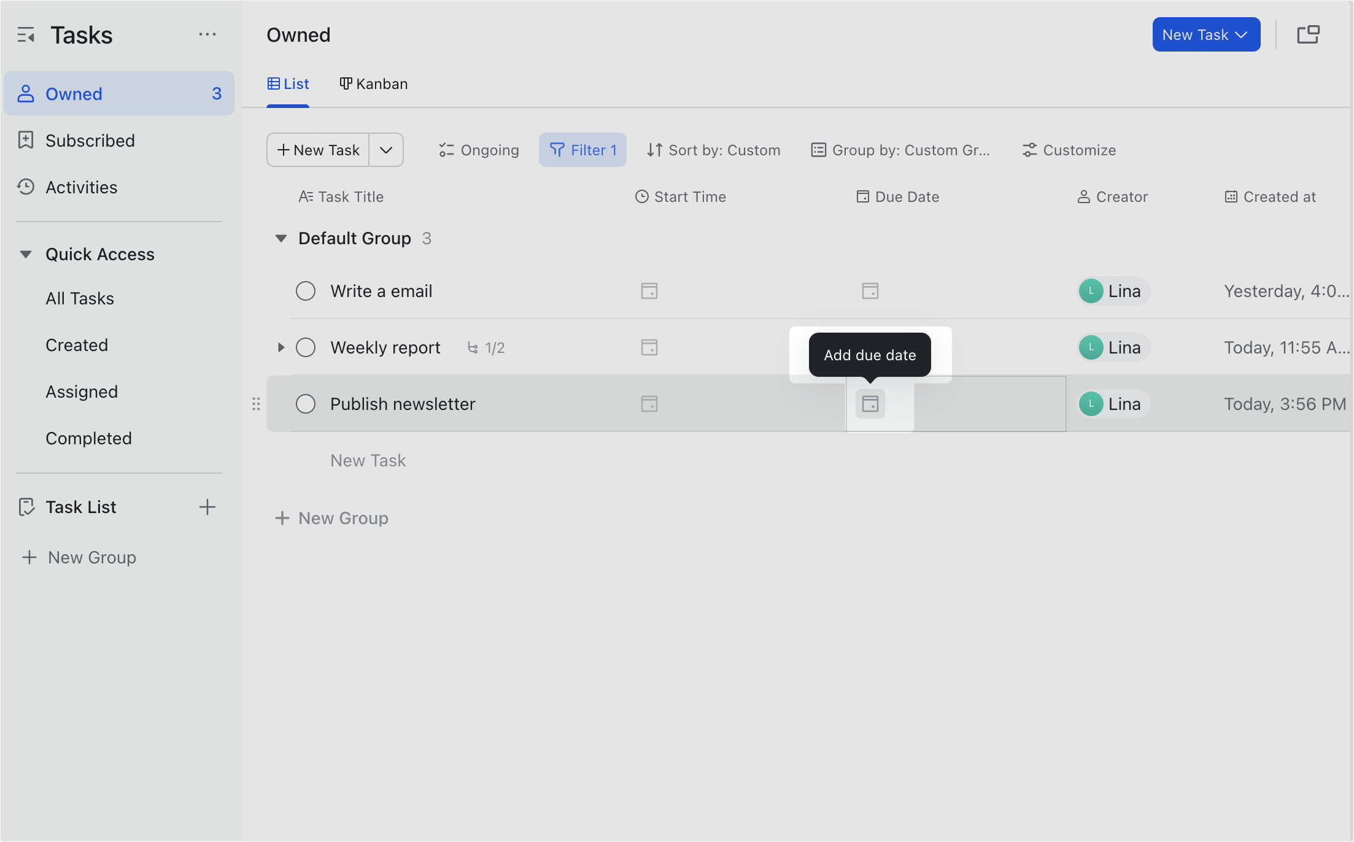1354x842 pixels.
Task: Grab the drag handle beside Publish newsletter
Action: [256, 404]
